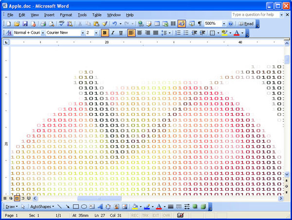Toggle Underline formatting
This screenshot has width=292, height=220.
coord(121,33)
